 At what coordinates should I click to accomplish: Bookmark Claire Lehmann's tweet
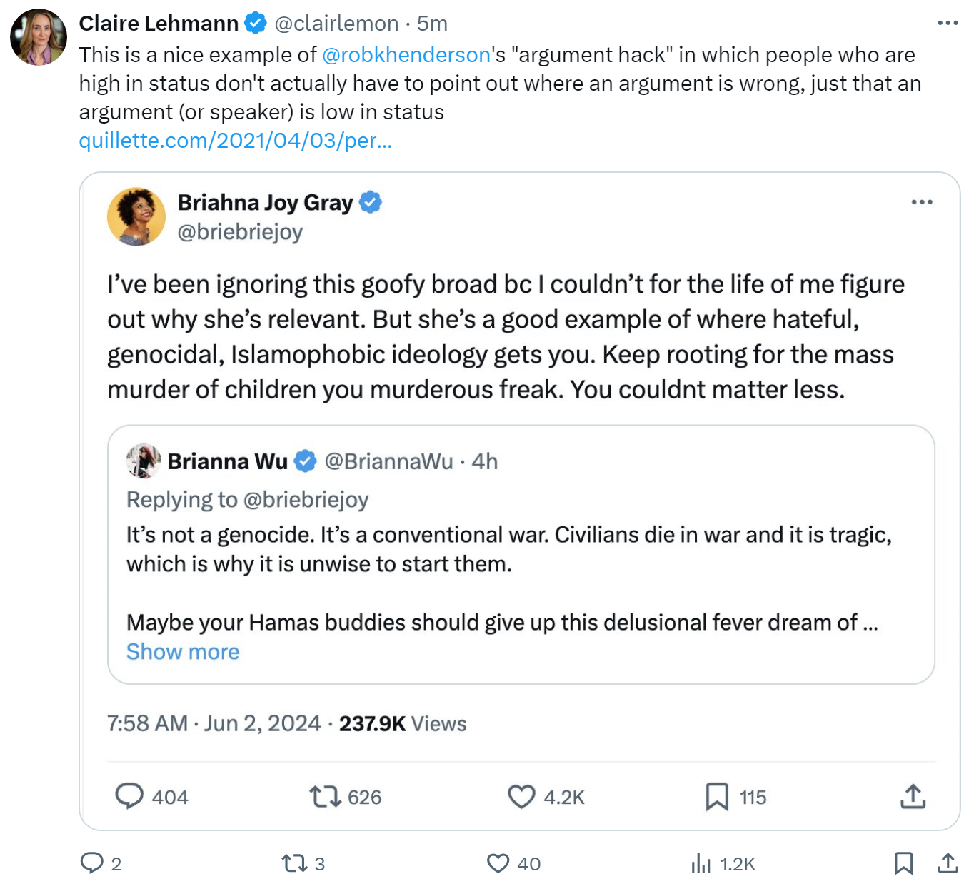pos(904,863)
